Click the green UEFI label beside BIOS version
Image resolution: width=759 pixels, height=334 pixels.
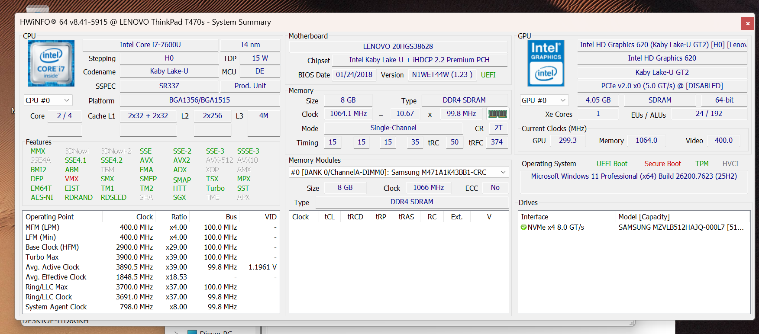tap(488, 75)
